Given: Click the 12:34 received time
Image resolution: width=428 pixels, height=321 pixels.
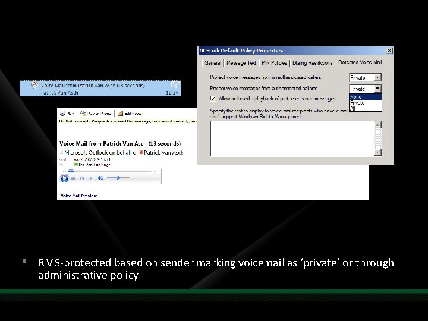Looking at the screenshot, I should [x=172, y=93].
